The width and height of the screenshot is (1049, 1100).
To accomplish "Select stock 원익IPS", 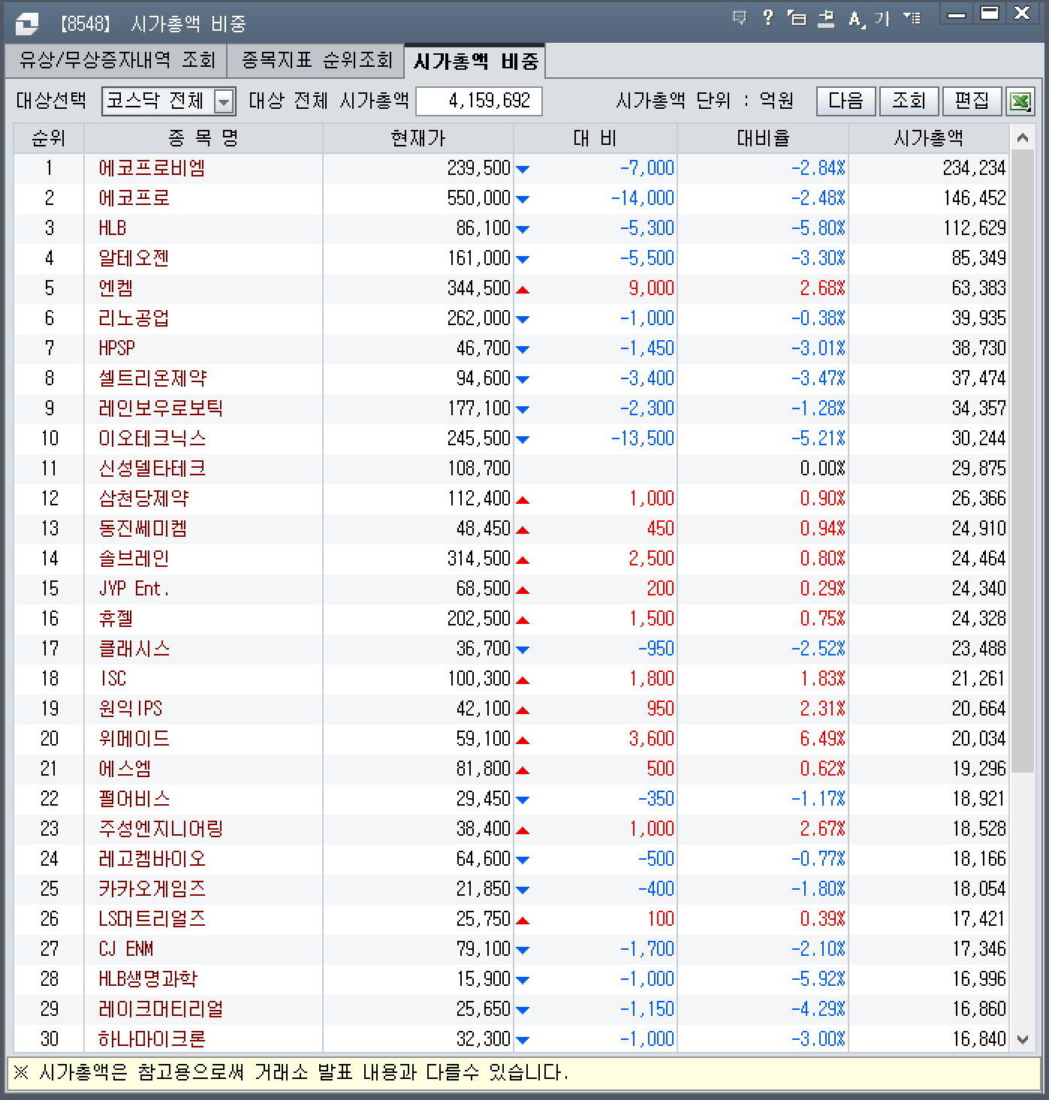I will pos(131,709).
